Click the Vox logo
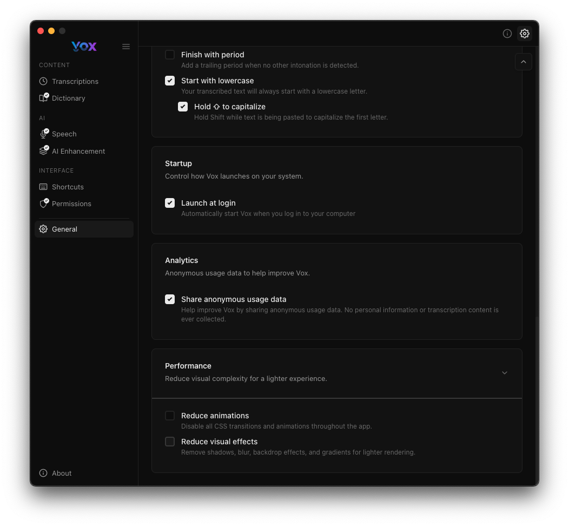Image resolution: width=569 pixels, height=526 pixels. tap(84, 47)
